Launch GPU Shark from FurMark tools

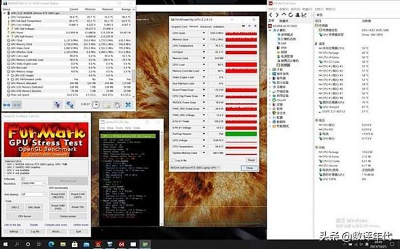(x=34, y=208)
